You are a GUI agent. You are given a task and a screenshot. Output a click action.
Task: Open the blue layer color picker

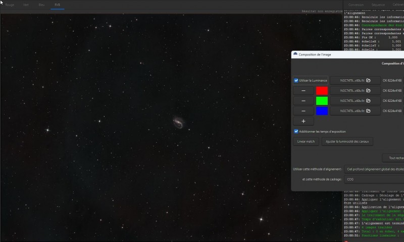[x=322, y=111]
